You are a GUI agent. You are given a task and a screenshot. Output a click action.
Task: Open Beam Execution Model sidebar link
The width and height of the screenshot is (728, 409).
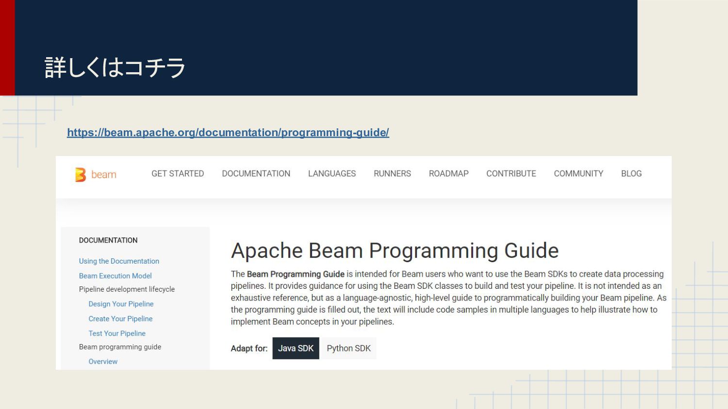[x=115, y=276]
